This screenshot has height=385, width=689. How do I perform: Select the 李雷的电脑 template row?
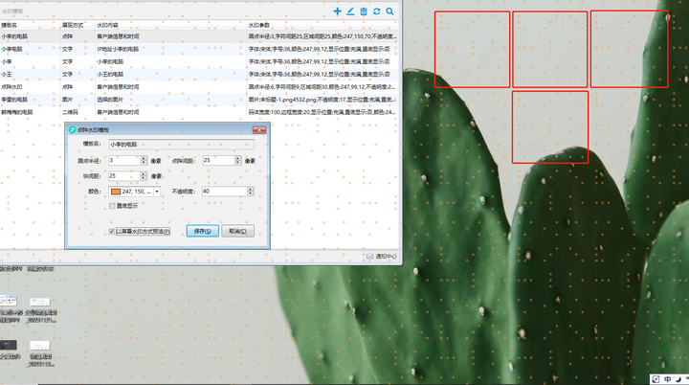click(x=19, y=99)
